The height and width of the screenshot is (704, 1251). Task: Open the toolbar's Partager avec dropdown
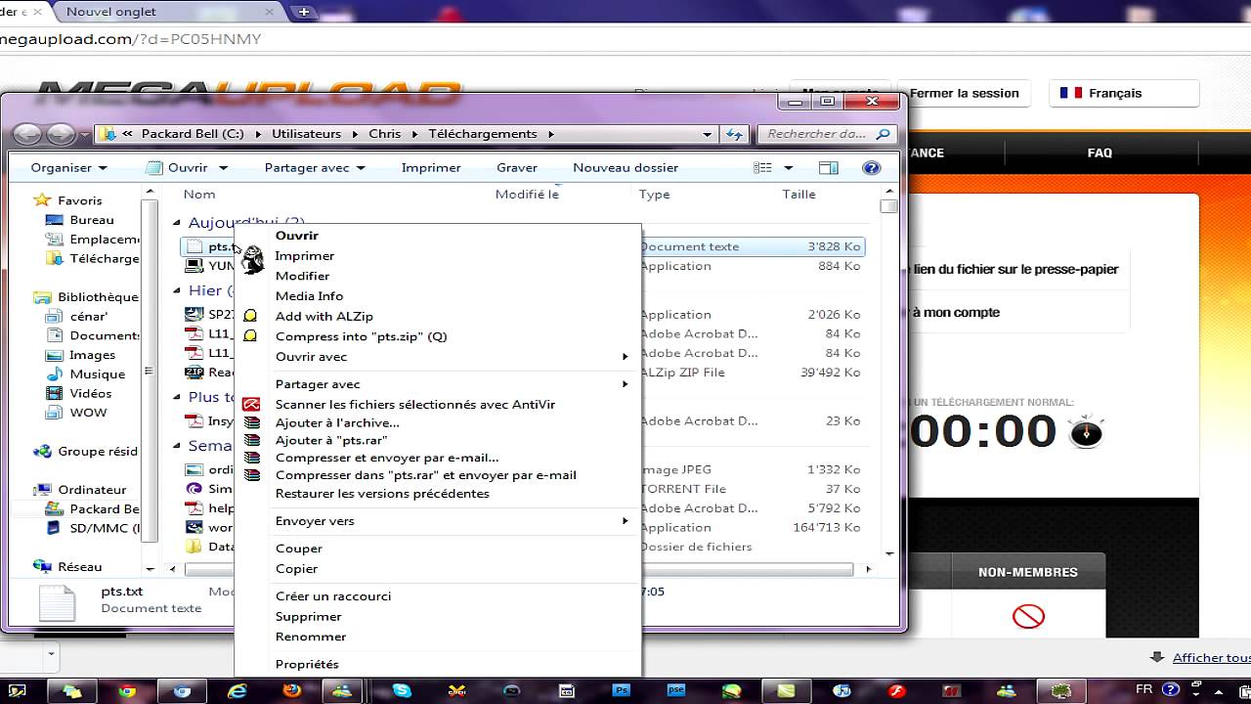pyautogui.click(x=315, y=167)
